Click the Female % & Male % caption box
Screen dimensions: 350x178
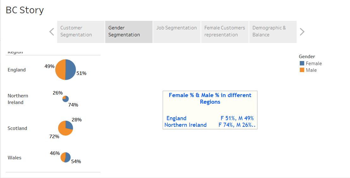tap(210, 110)
